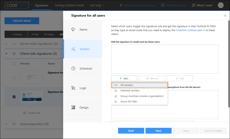Open the Get help dropdown
230x139 pixels.
tap(97, 5)
